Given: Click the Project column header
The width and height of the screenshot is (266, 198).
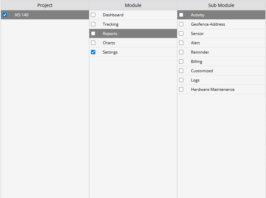Looking at the screenshot, I should pyautogui.click(x=45, y=5).
